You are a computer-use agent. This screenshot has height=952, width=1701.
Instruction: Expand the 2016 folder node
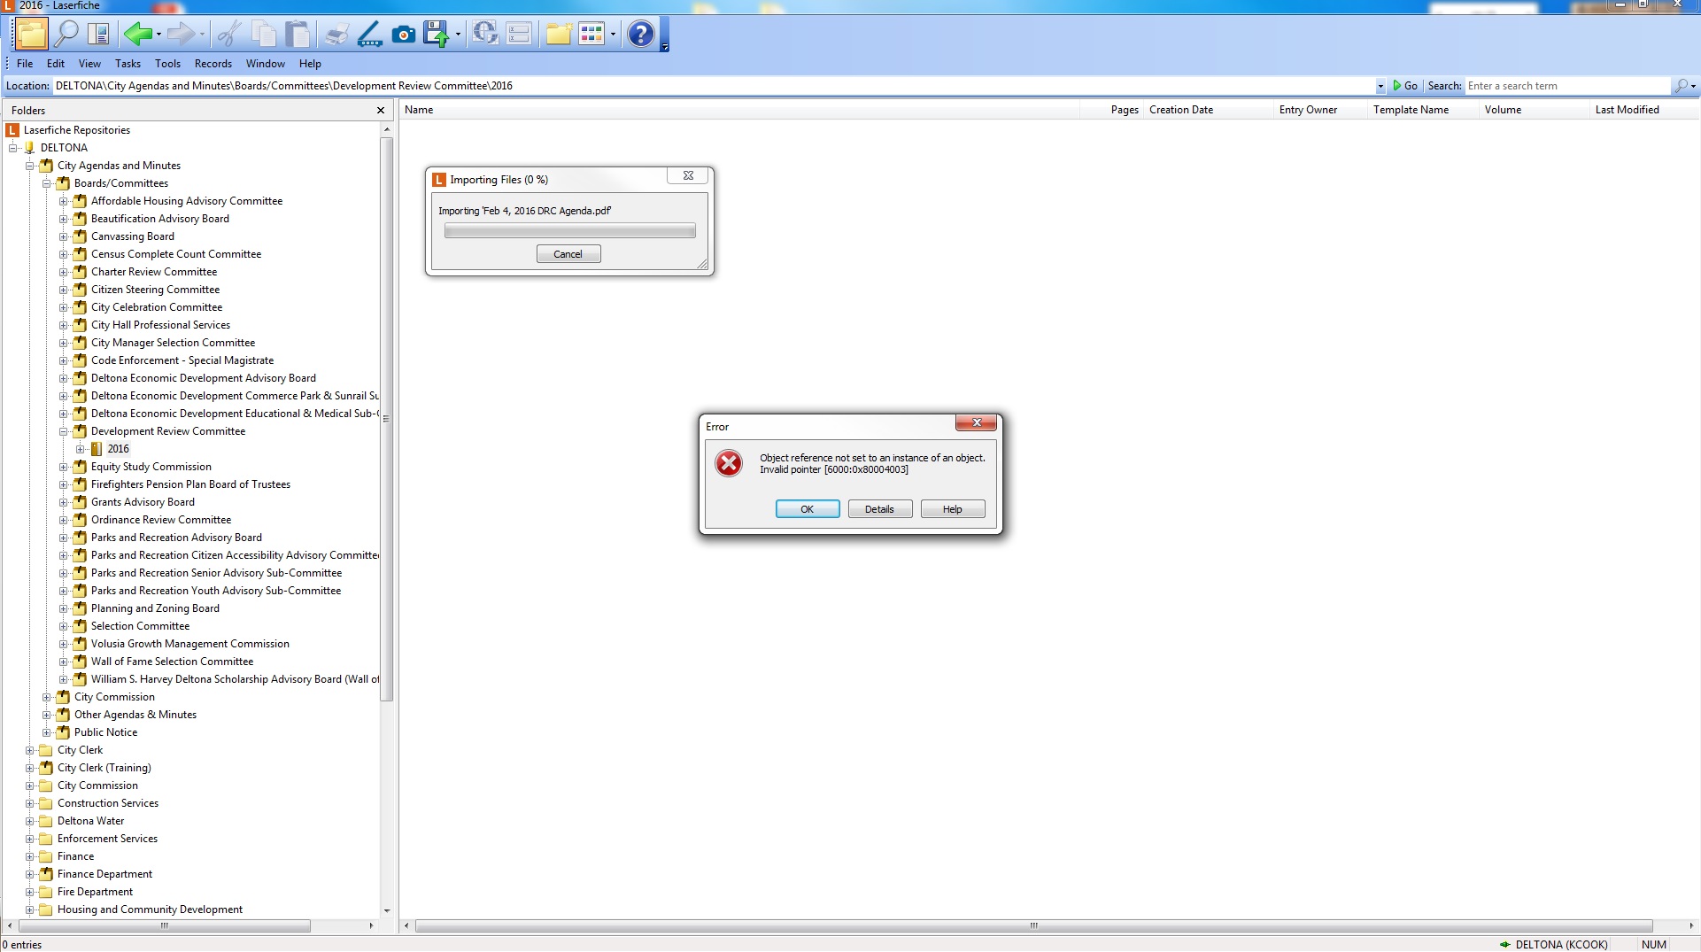click(x=81, y=449)
